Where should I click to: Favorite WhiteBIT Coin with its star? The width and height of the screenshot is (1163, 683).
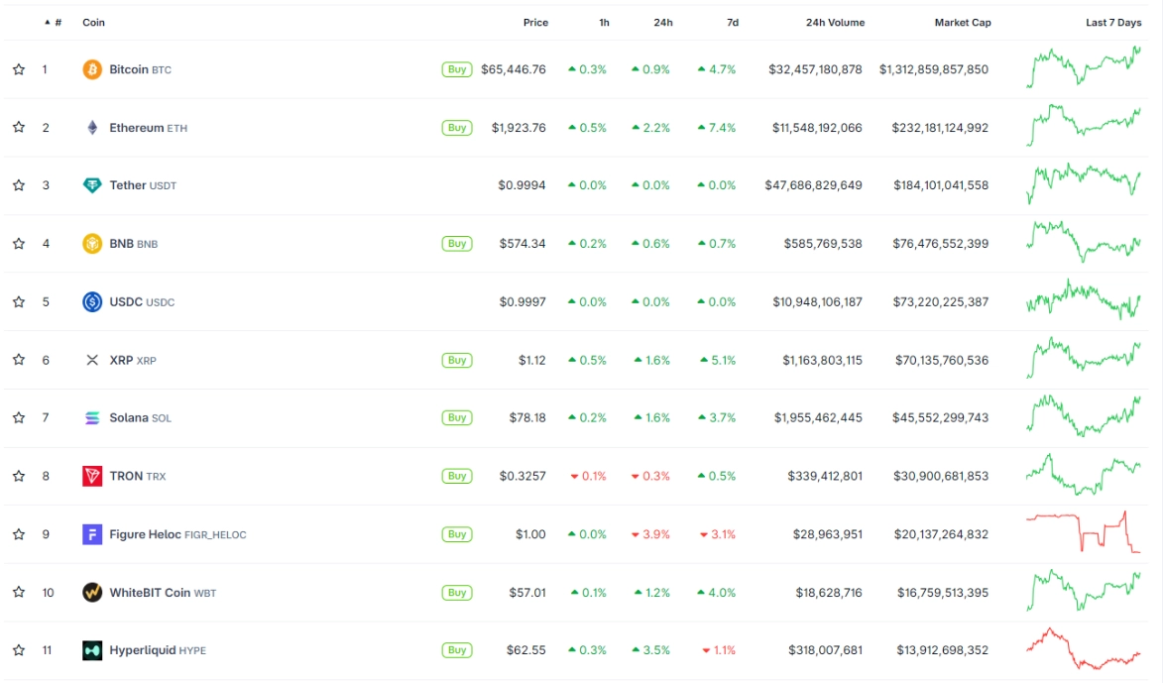pyautogui.click(x=19, y=593)
